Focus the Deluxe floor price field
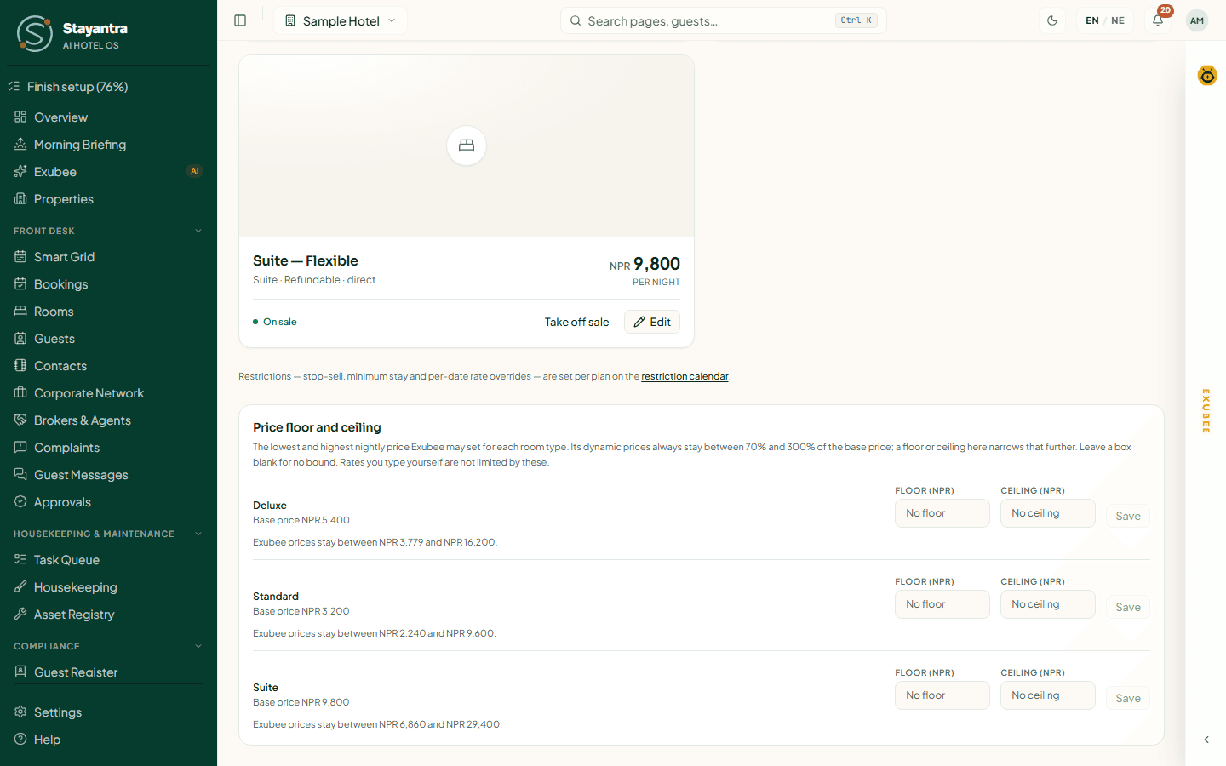The image size is (1226, 766). [x=942, y=513]
